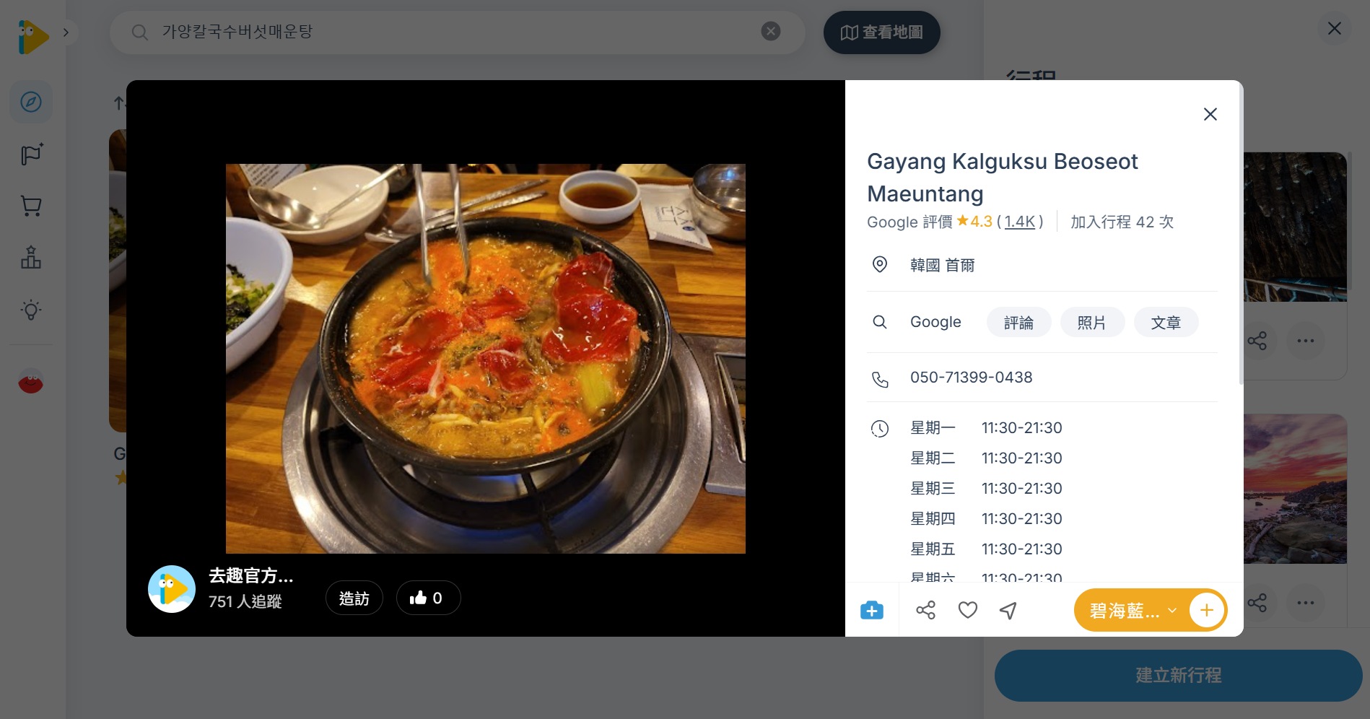This screenshot has width=1370, height=719.
Task: Open the shopping cart icon in the sidebar
Action: [30, 206]
